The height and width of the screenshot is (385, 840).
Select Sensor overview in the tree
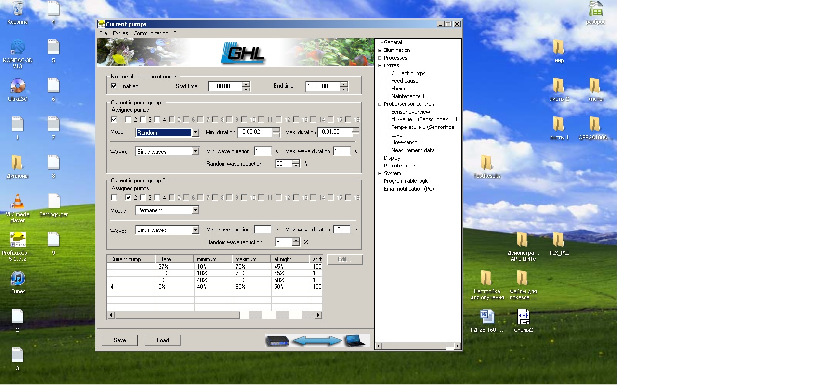410,112
